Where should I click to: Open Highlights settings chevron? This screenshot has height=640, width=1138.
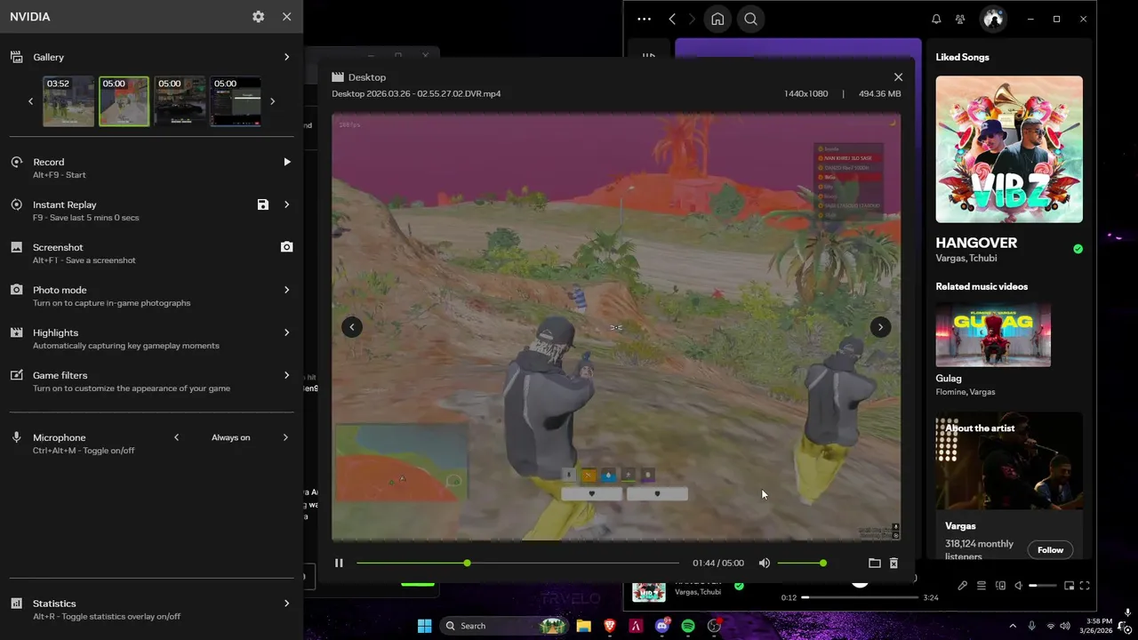pos(286,332)
